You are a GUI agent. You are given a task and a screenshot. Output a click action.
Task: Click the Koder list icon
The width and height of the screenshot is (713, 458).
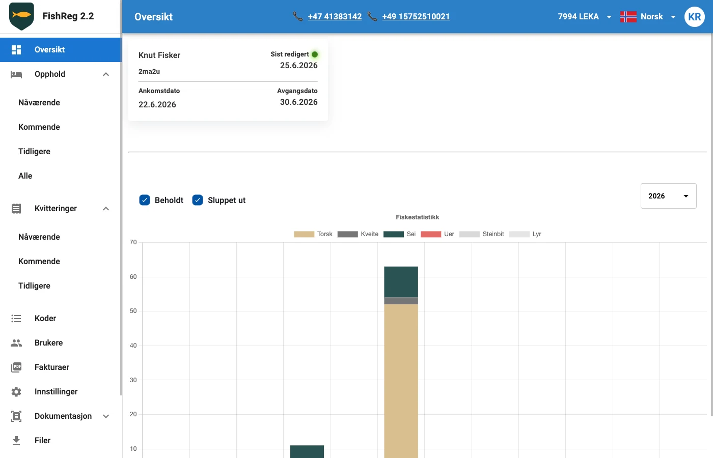click(x=16, y=319)
